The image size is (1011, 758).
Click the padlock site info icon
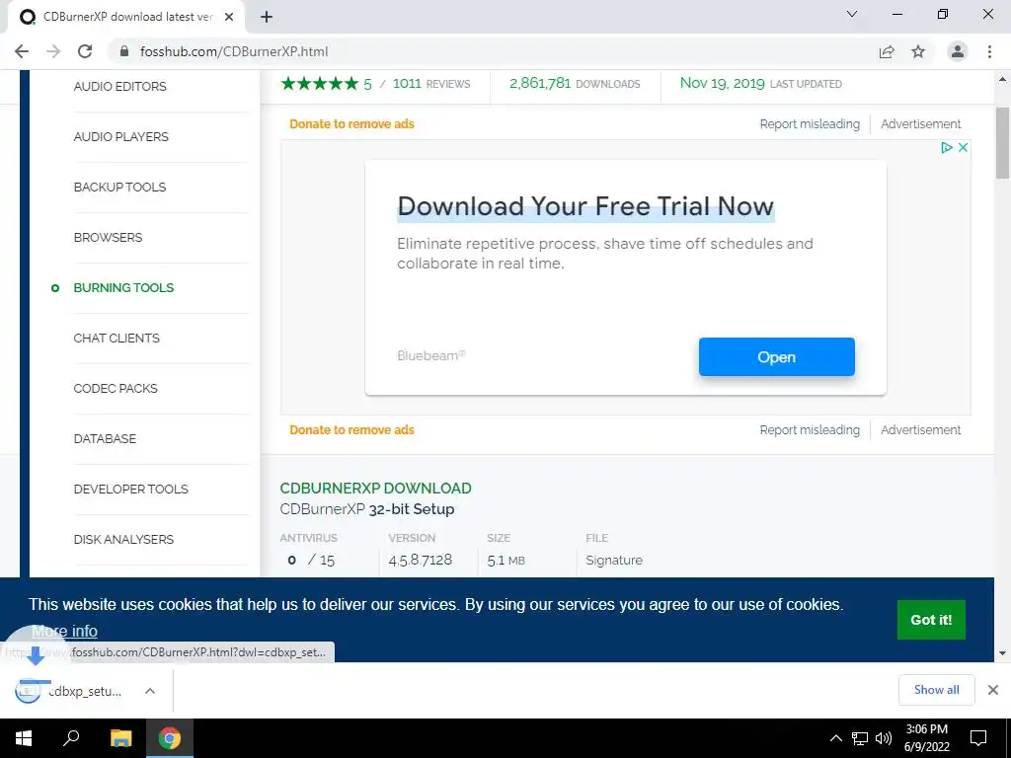[x=124, y=51]
